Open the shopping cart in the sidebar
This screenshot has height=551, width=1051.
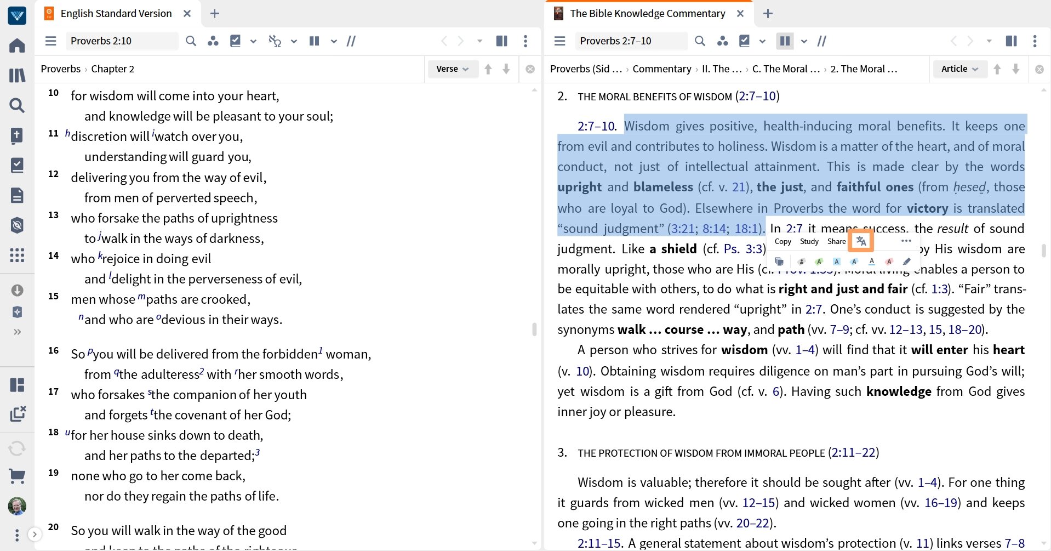(17, 476)
